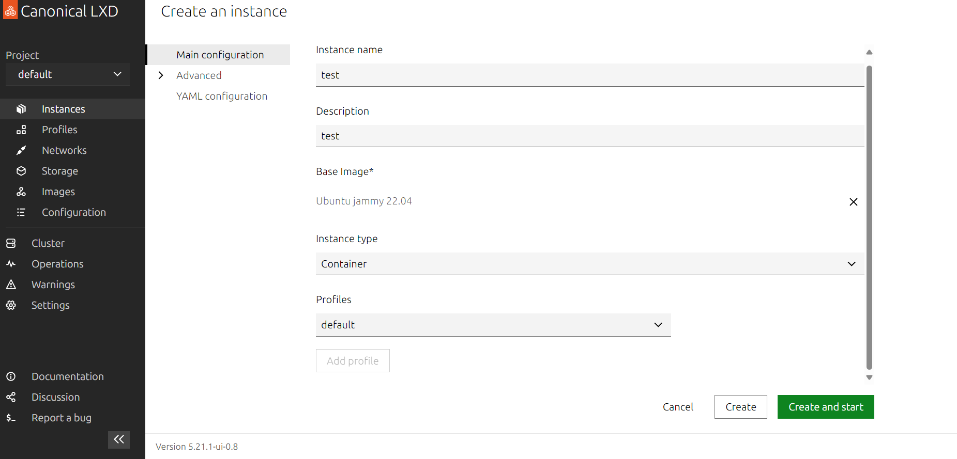This screenshot has width=957, height=459.
Task: Click the form scrollbar down arrow
Action: (x=869, y=377)
